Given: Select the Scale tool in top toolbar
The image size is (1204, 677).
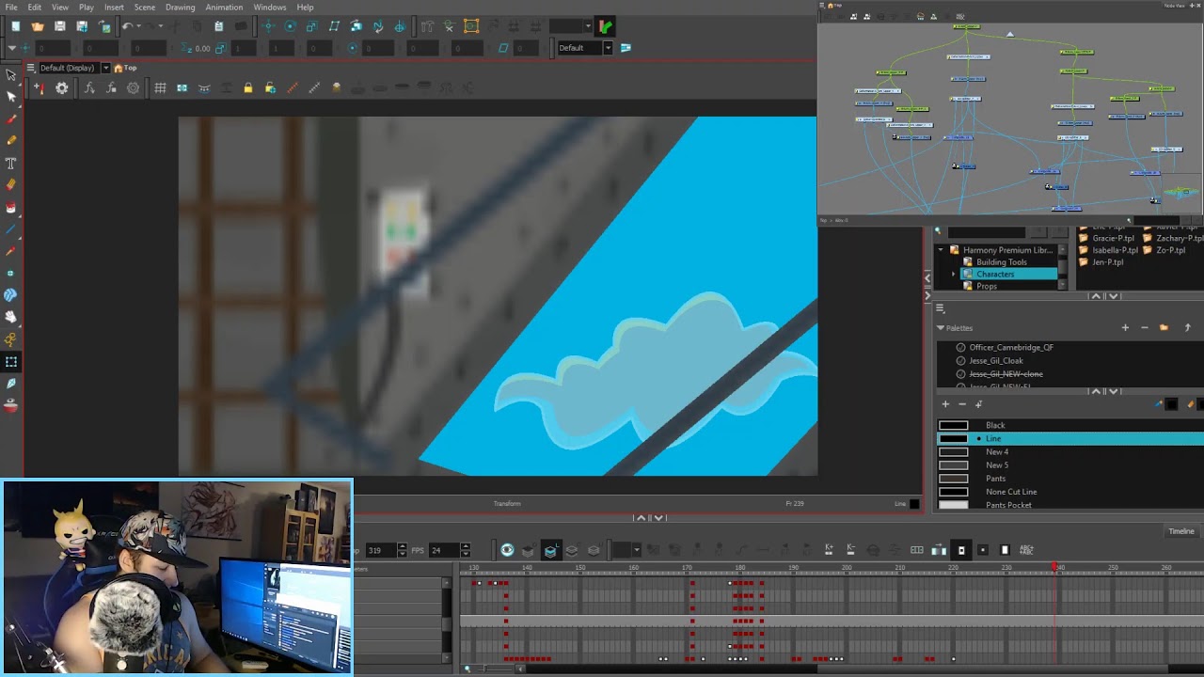Looking at the screenshot, I should (x=311, y=26).
